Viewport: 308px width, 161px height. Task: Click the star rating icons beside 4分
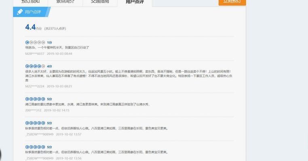[35, 66]
